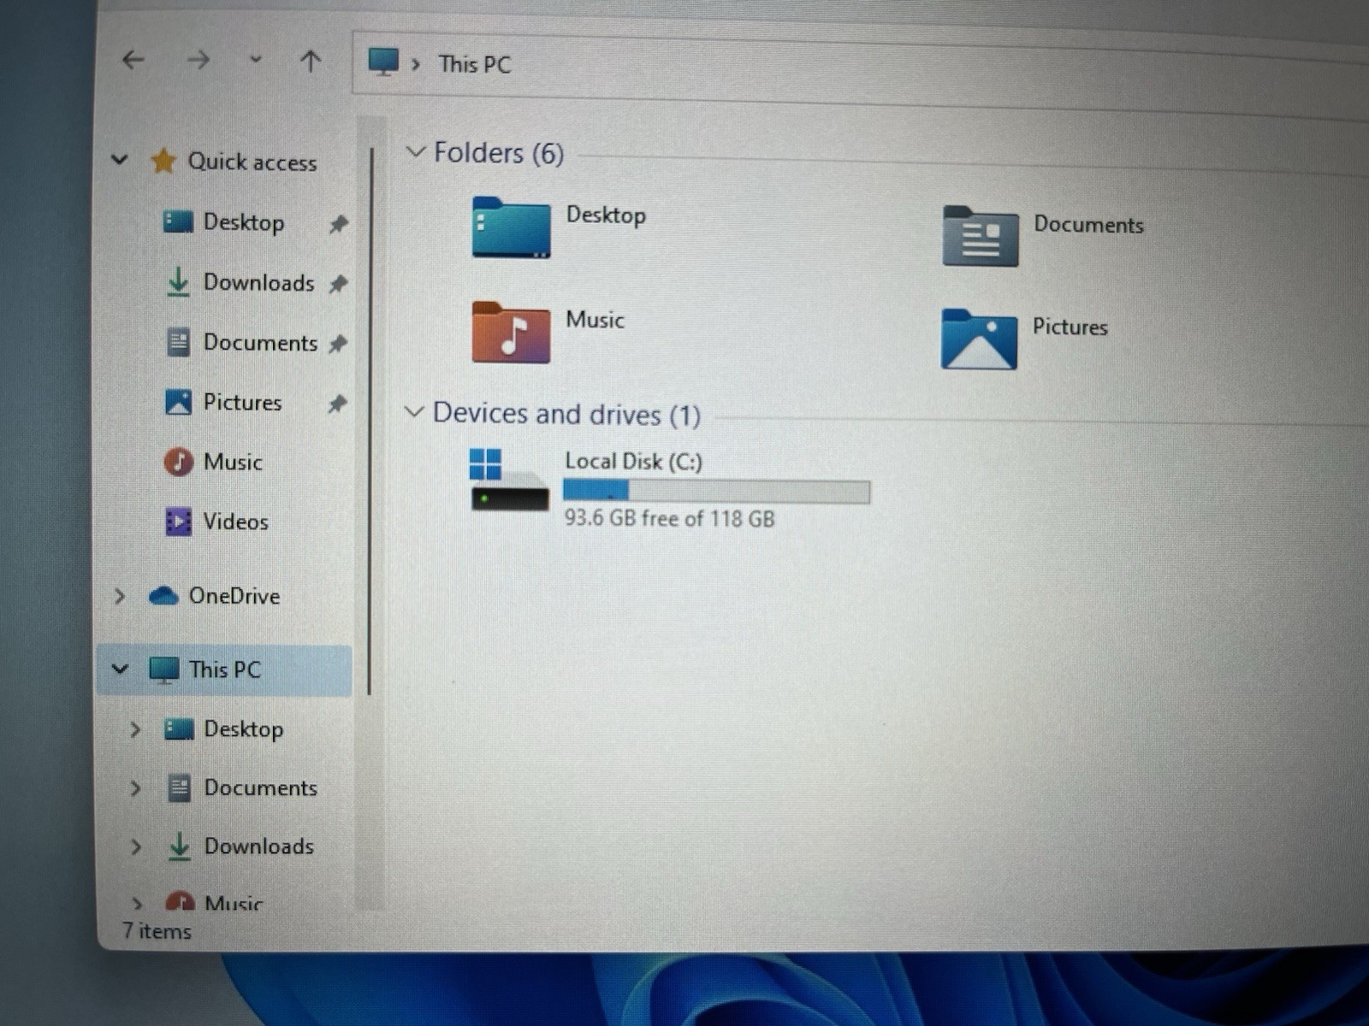Select Quick access in the navigation pane

pyautogui.click(x=252, y=162)
